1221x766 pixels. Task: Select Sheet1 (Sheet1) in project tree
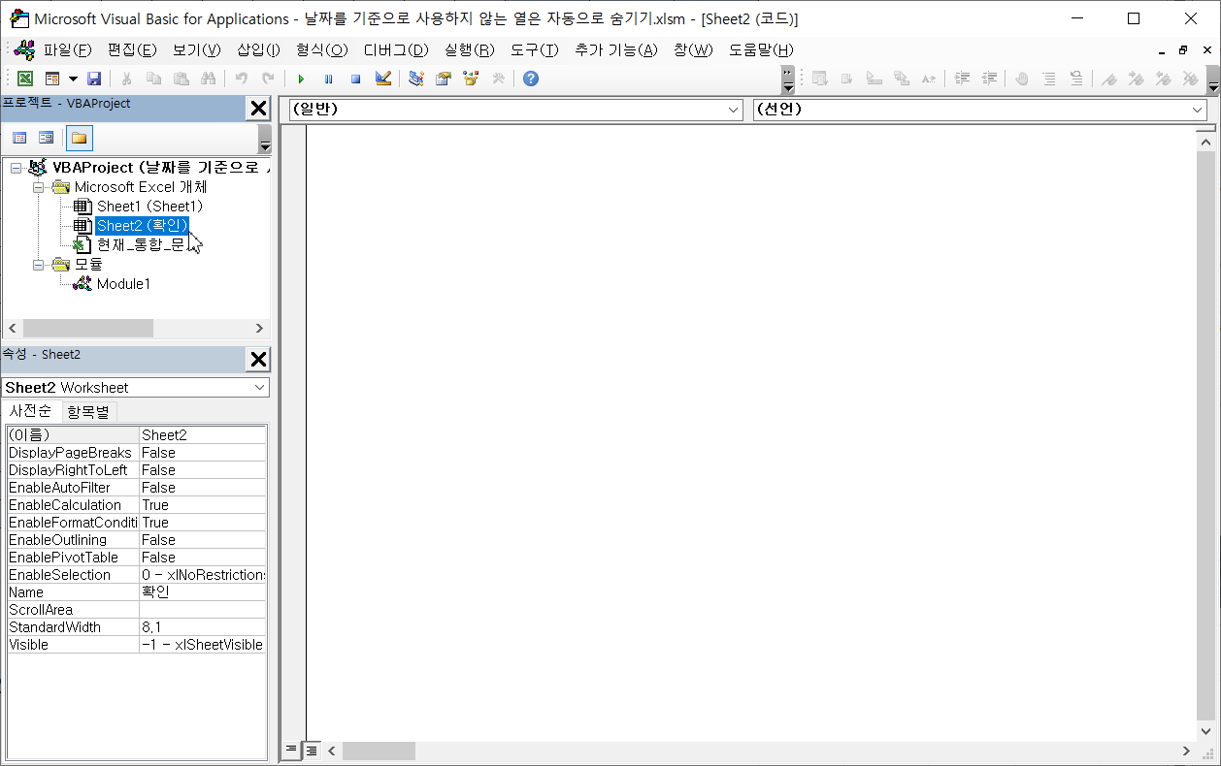click(x=149, y=207)
